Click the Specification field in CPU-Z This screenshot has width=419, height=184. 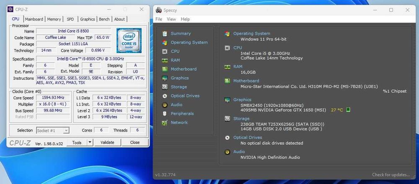(x=91, y=59)
